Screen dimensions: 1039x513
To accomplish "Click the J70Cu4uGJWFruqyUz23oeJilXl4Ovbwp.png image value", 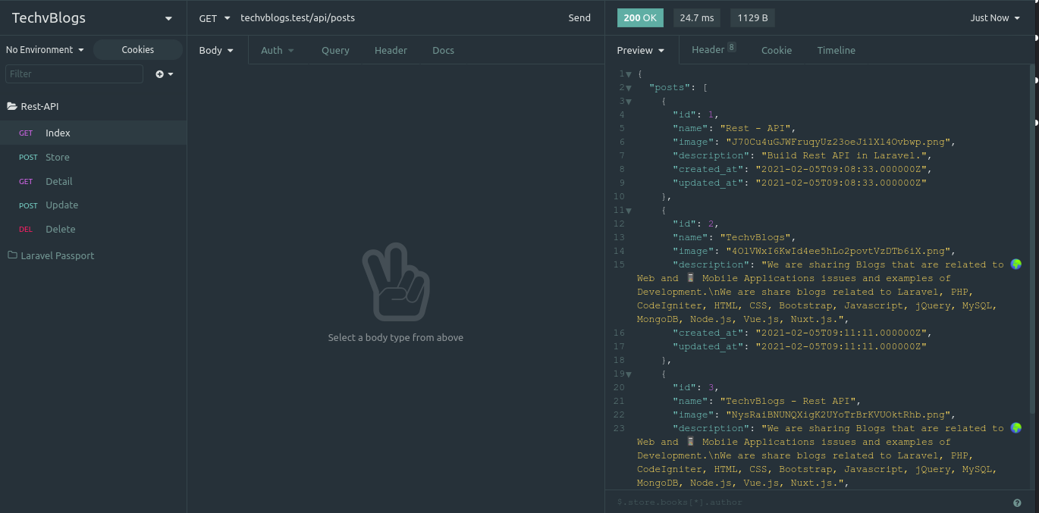I will pos(838,142).
